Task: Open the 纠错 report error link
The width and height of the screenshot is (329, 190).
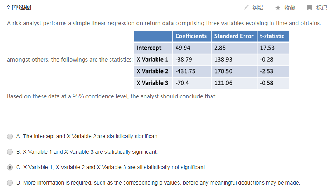Action: tap(258, 8)
